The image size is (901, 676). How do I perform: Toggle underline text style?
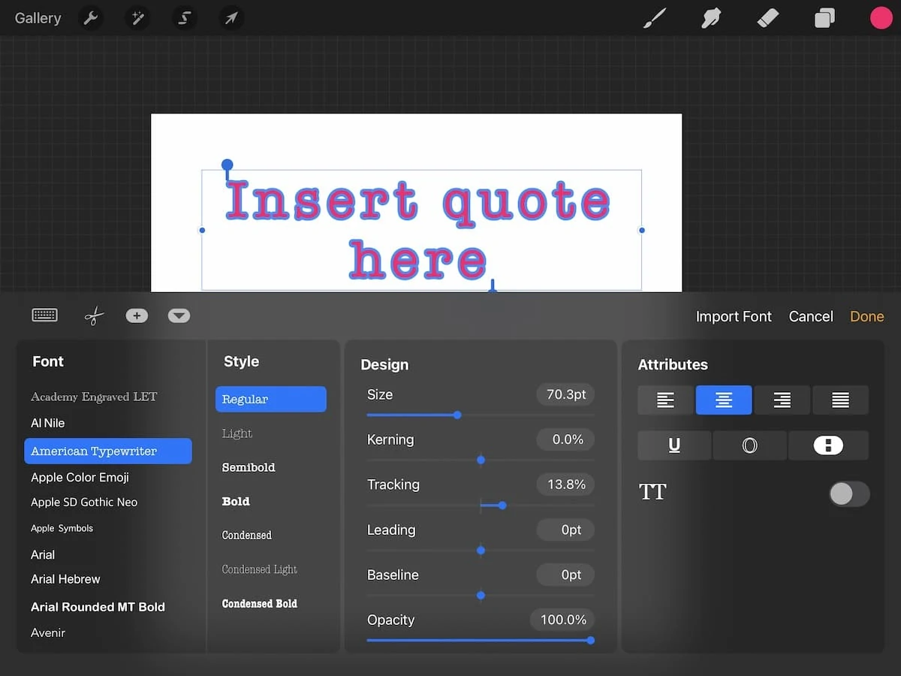point(674,445)
